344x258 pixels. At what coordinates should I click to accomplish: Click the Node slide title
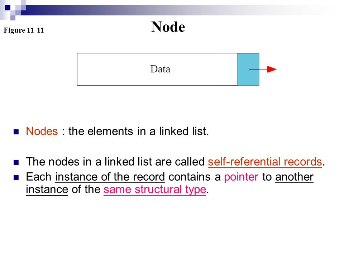[168, 27]
